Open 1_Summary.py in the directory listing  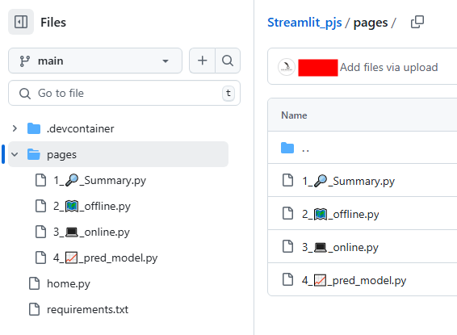click(348, 181)
